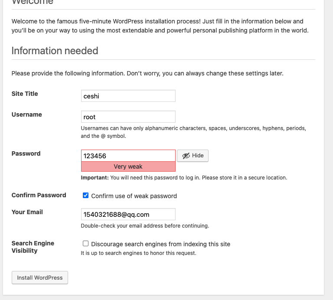Screen dimensions: 333x300
Task: Click the Search Engine Visibility label
Action: [x=33, y=247]
